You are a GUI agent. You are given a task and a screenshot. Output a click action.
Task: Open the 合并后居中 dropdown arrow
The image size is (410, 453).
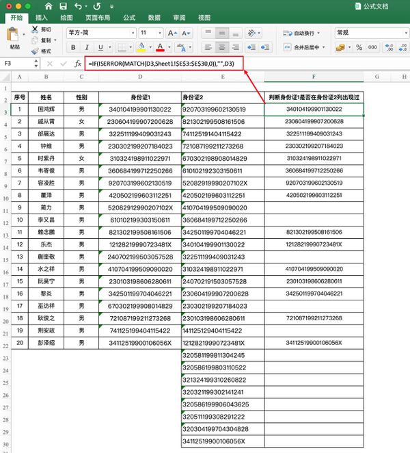point(325,47)
